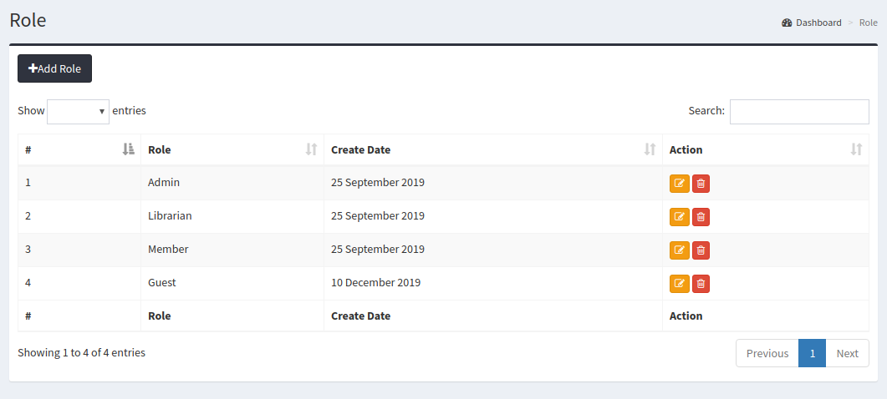Focus the Search input field
Viewport: 887px width, 399px height.
pos(799,111)
